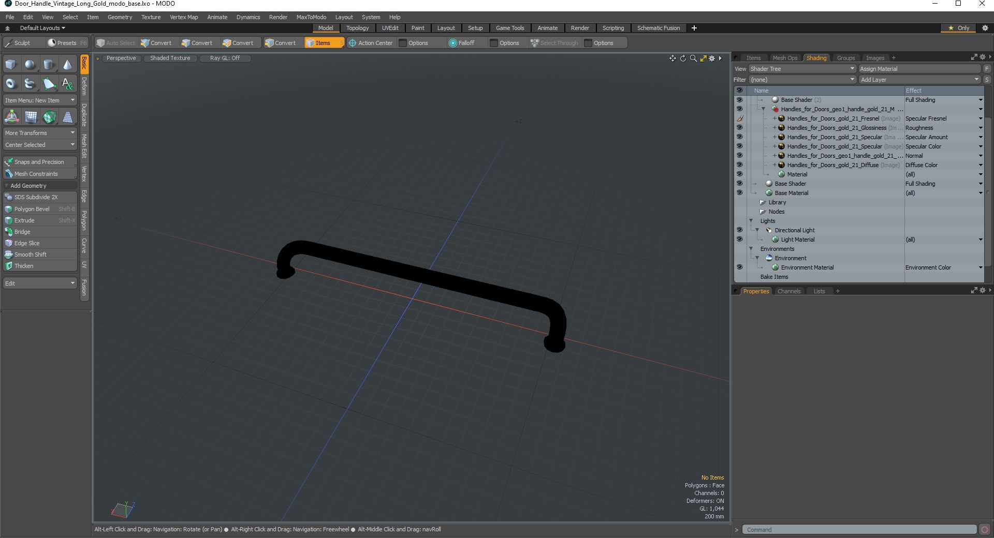The height and width of the screenshot is (538, 994).
Task: Open viewport settings gear icon
Action: (712, 58)
